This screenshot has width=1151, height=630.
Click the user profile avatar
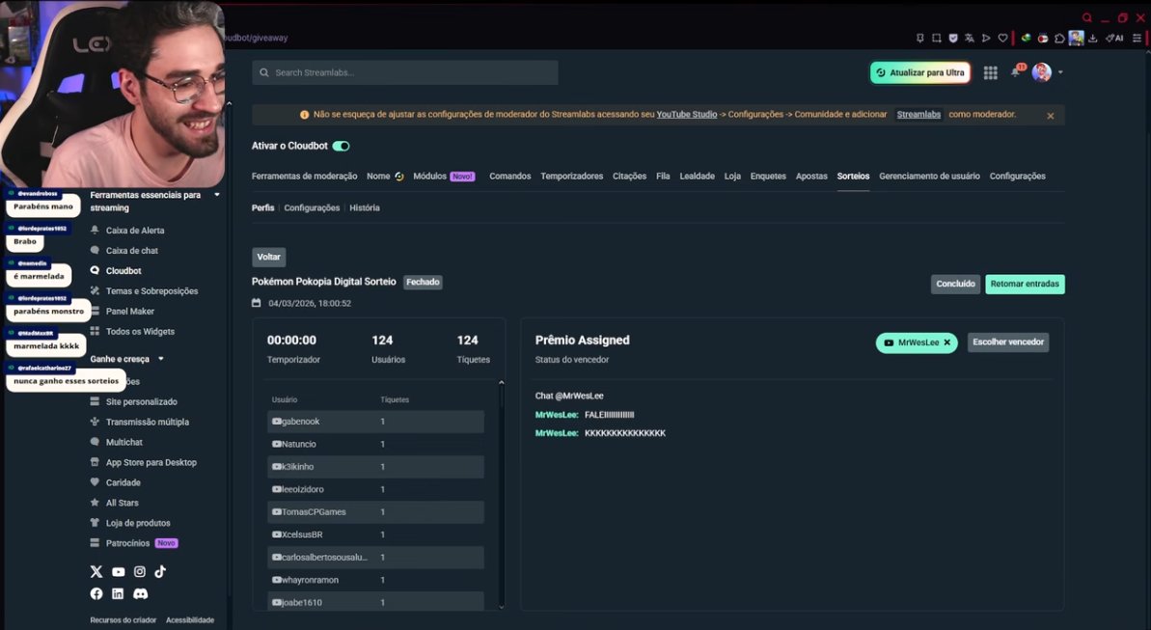1042,72
